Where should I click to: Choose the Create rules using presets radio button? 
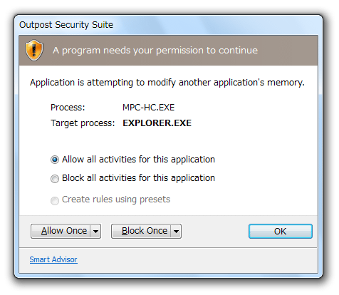55,201
